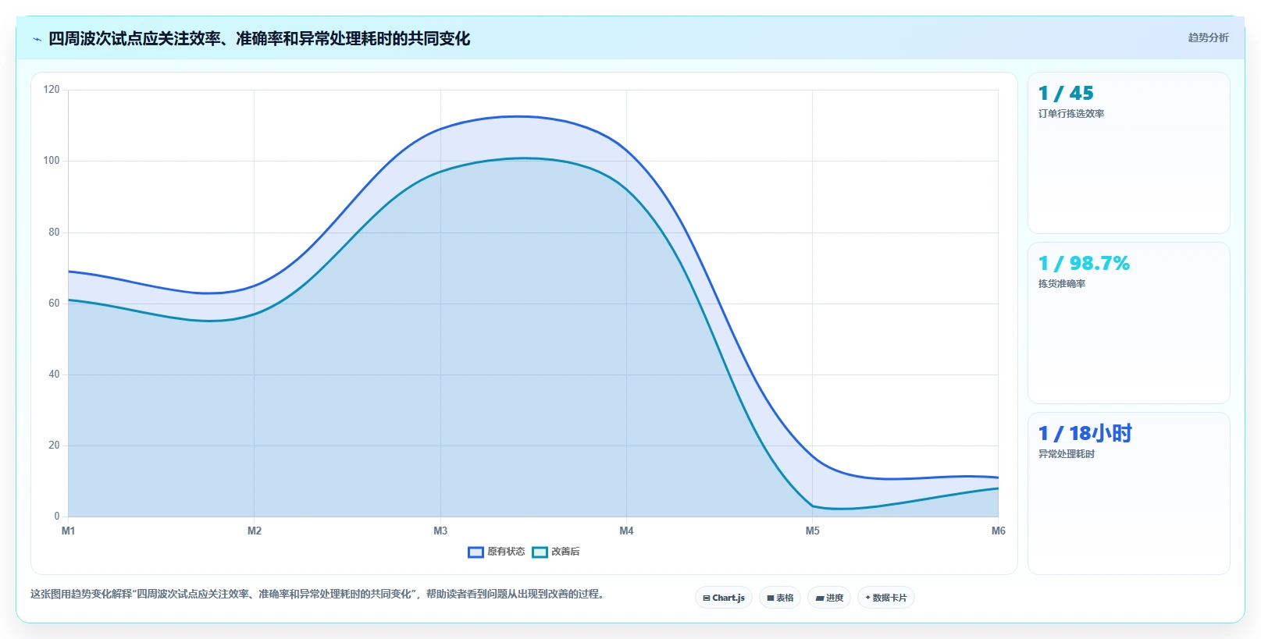Image resolution: width=1261 pixels, height=639 pixels.
Task: Click the chart title 四周波次试点 heading
Action: tap(259, 39)
